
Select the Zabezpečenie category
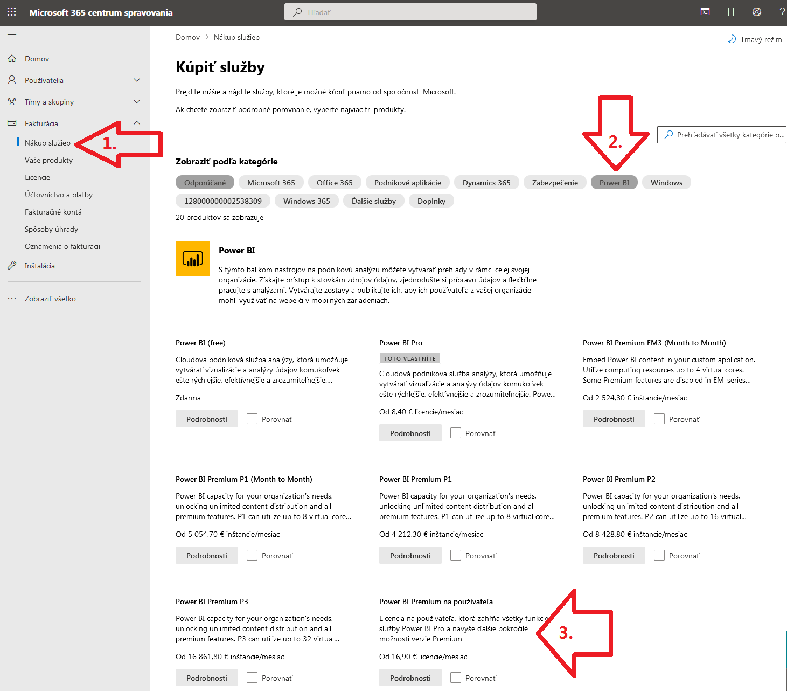point(555,183)
